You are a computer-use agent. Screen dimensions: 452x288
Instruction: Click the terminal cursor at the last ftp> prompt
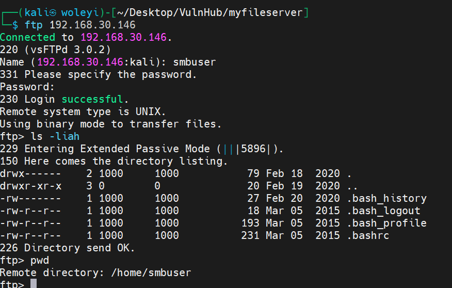click(34, 284)
